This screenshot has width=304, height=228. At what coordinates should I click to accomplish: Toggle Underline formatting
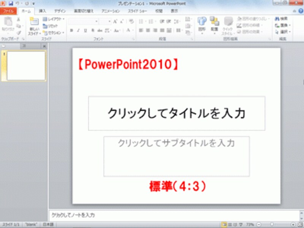coord(85,30)
